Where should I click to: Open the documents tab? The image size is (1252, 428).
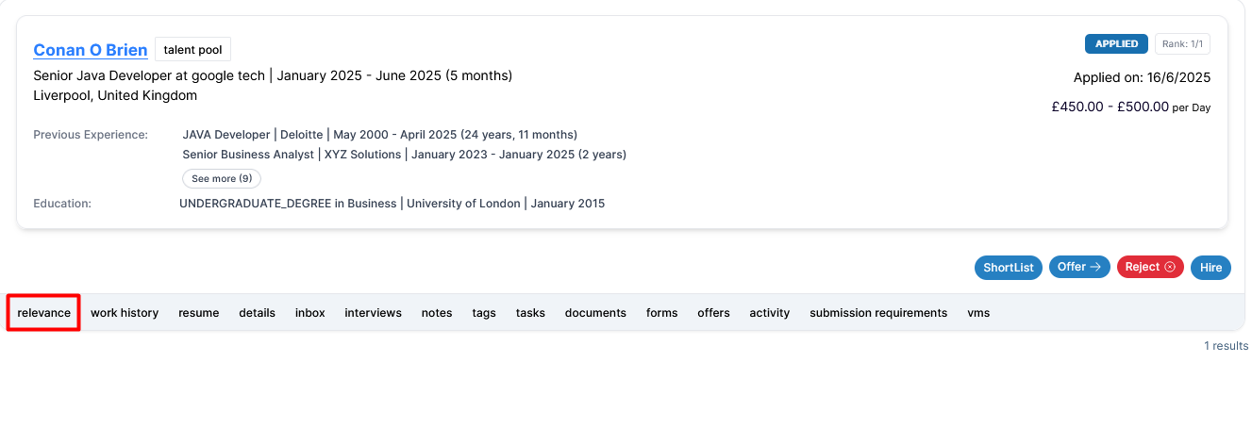tap(595, 313)
